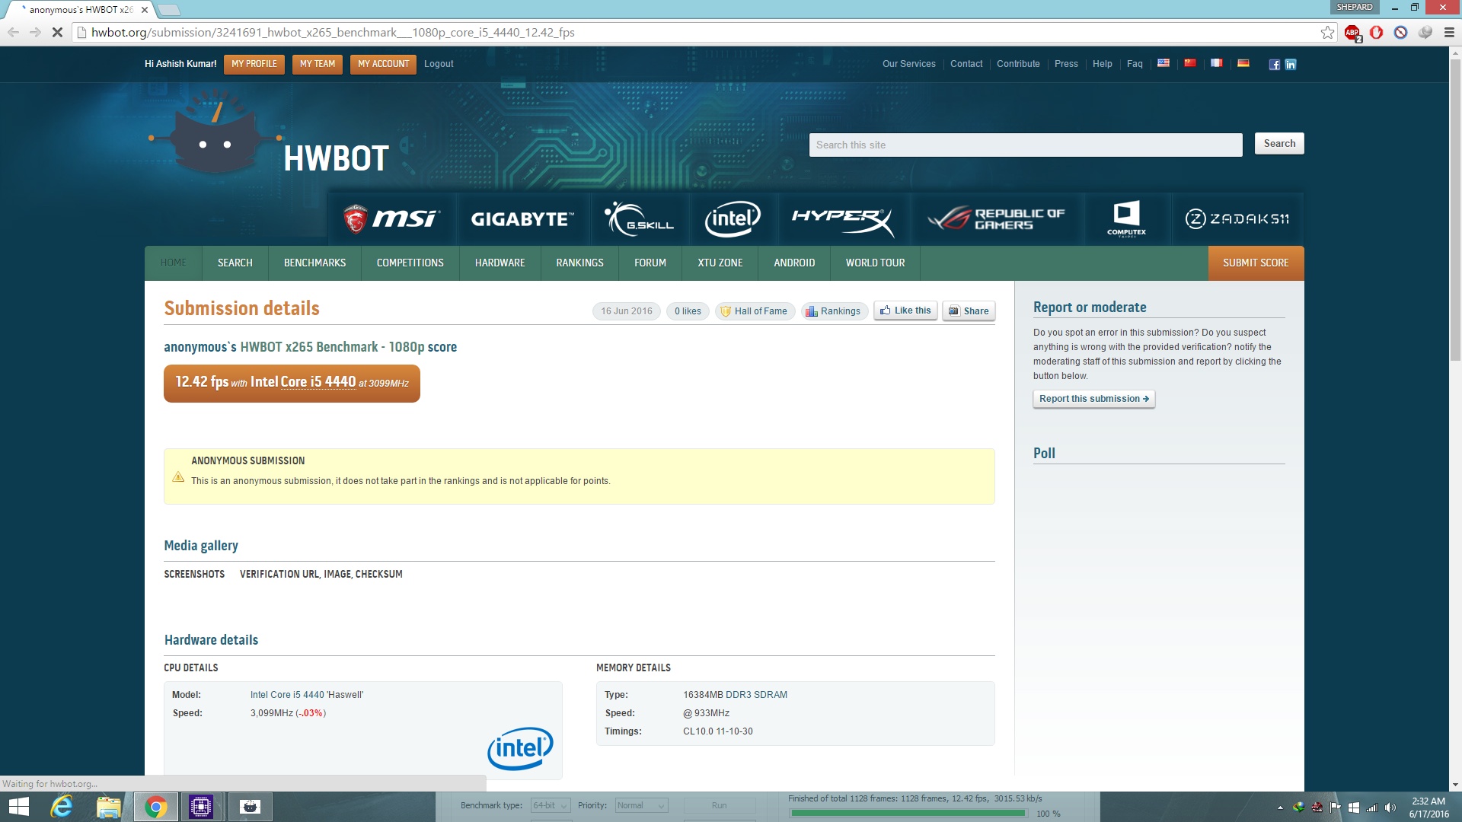Open HWBOT Facebook page icon
The height and width of the screenshot is (822, 1462).
point(1275,64)
